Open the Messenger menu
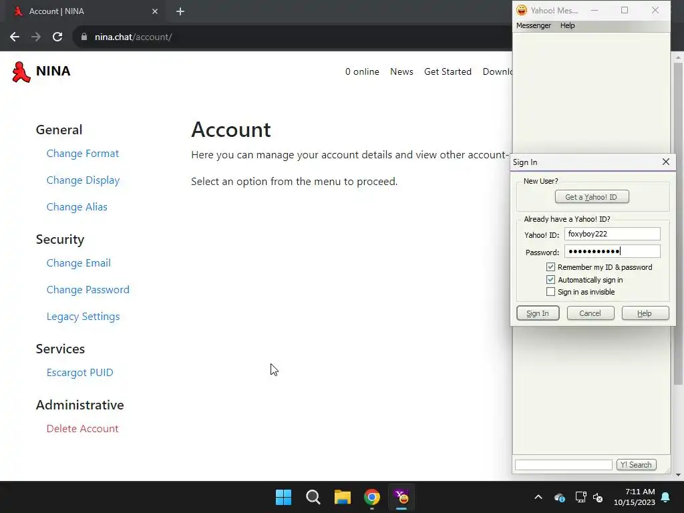The image size is (684, 513). (x=534, y=25)
